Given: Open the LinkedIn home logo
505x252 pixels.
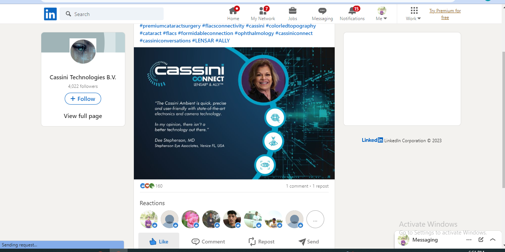Looking at the screenshot, I should pyautogui.click(x=50, y=14).
